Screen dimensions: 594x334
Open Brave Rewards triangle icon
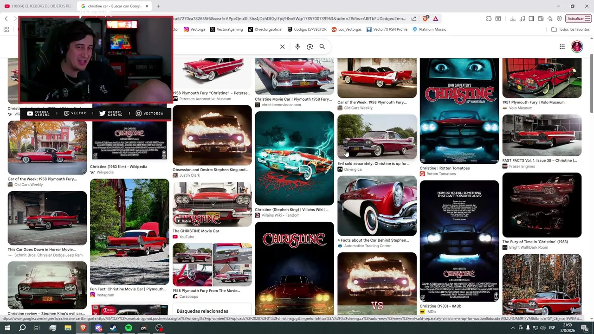click(435, 19)
